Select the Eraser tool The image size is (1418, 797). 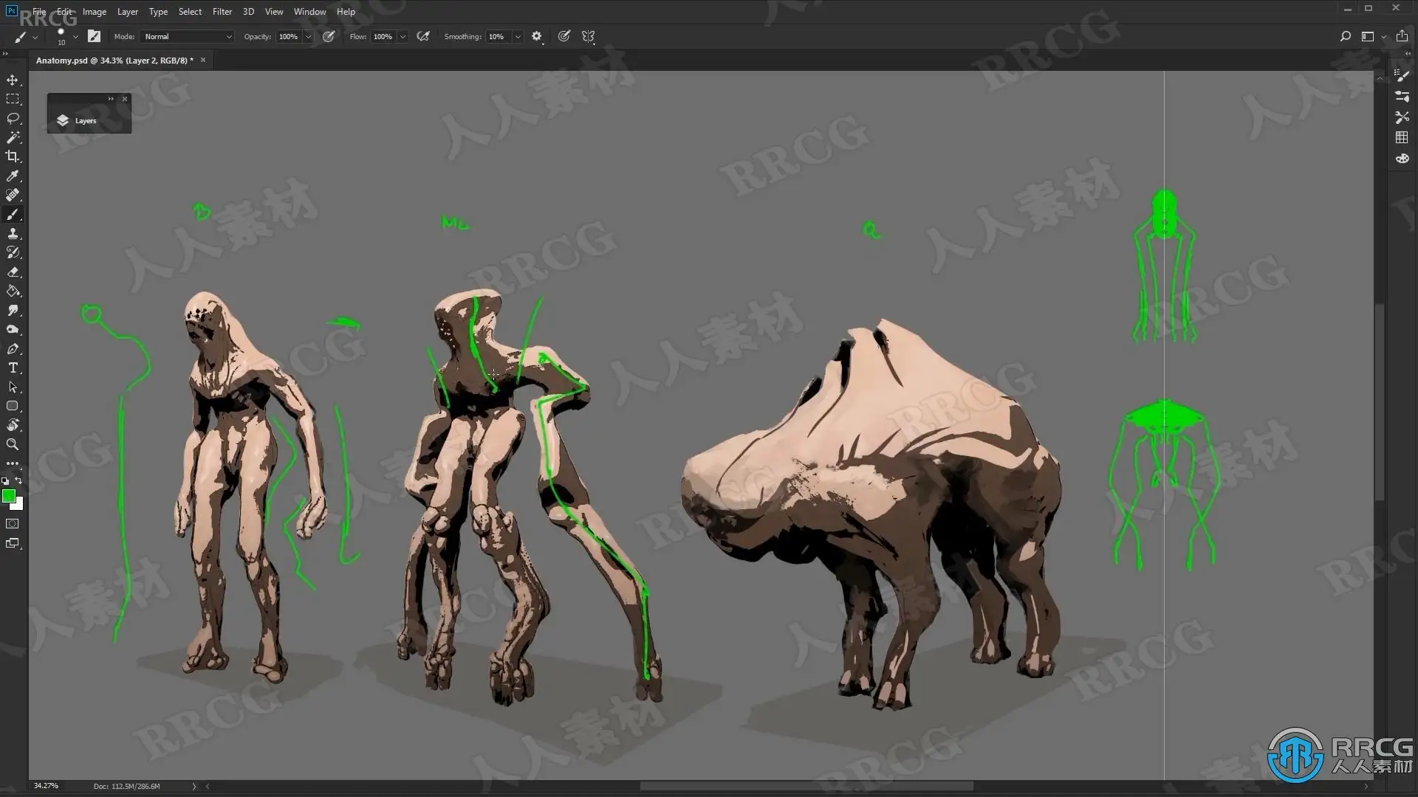pyautogui.click(x=13, y=272)
